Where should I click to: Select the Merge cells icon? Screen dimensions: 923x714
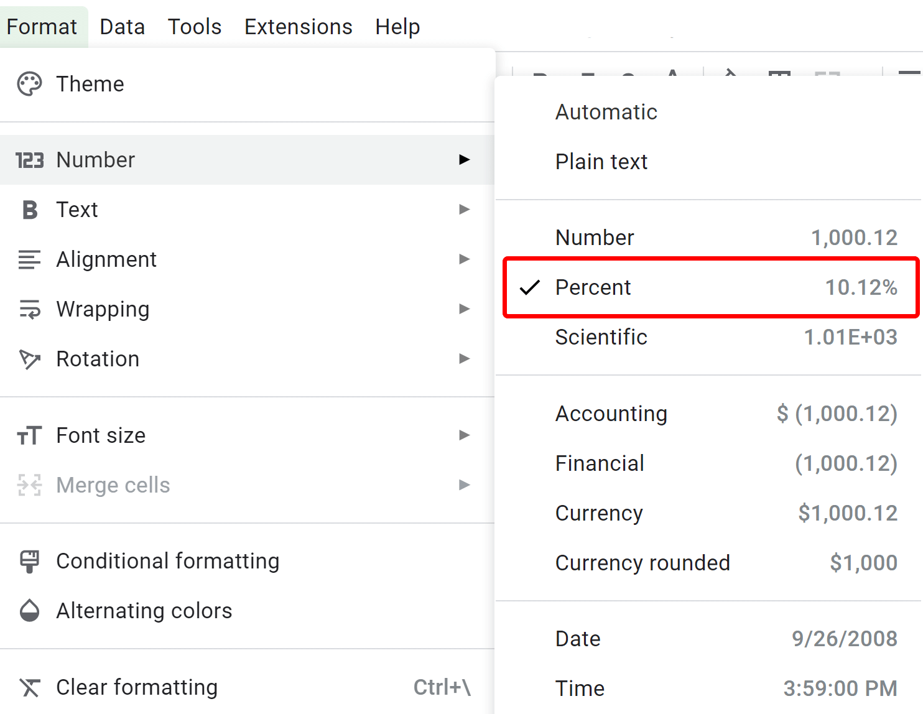coord(29,485)
